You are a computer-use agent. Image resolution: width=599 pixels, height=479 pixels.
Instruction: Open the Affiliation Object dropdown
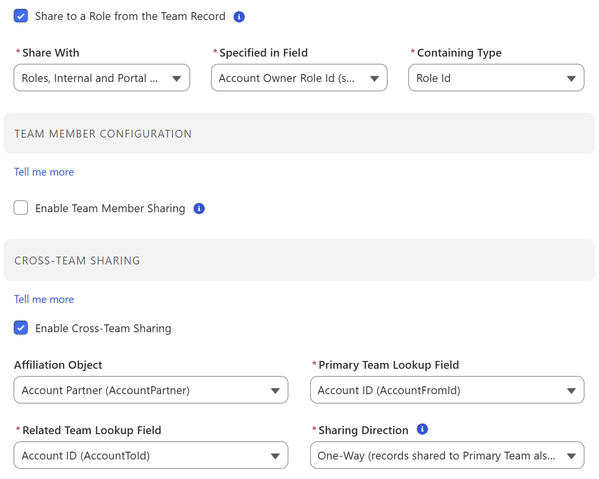point(151,390)
